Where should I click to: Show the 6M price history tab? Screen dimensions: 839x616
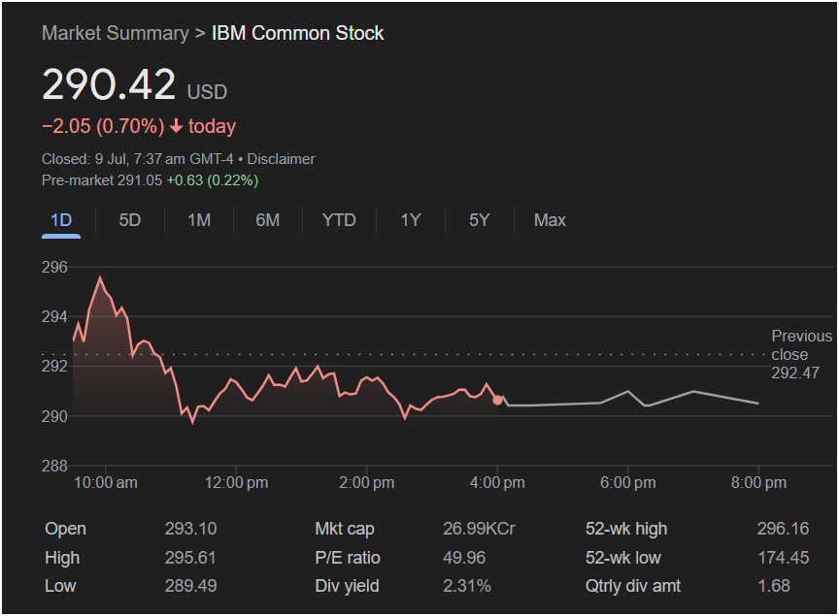coord(268,220)
